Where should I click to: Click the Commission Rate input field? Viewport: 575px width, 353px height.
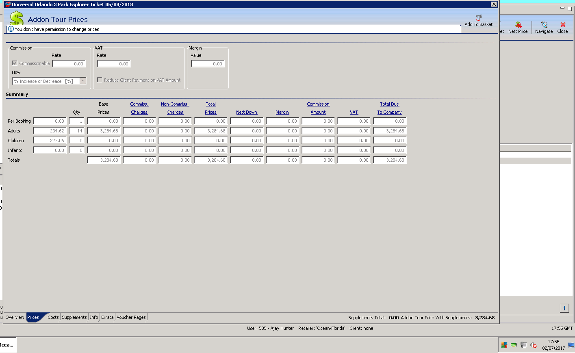point(69,63)
